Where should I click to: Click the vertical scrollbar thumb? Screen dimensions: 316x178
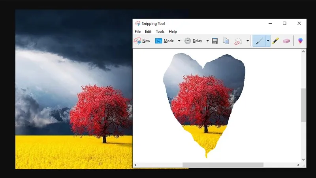coord(303,105)
